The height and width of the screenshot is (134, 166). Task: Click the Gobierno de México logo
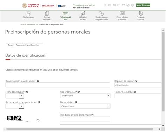coord(30,6)
